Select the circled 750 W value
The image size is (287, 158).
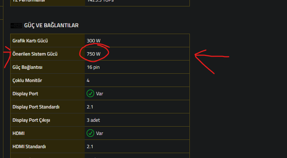[93, 54]
